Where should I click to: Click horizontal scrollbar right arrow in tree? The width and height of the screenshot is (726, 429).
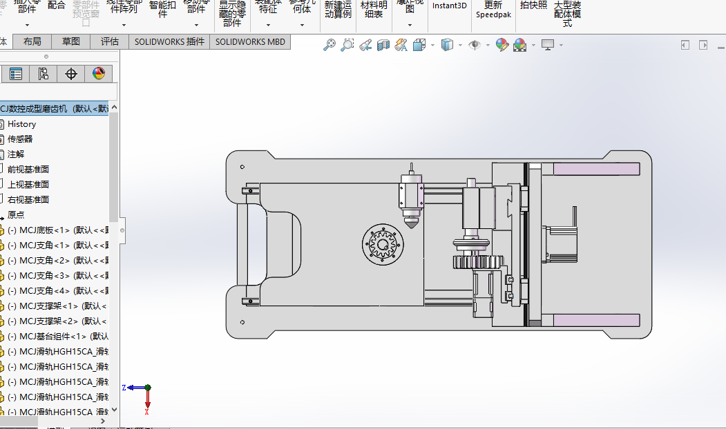[x=103, y=421]
